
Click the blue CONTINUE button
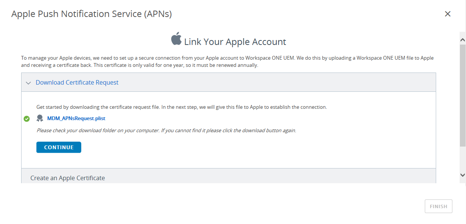(x=59, y=147)
